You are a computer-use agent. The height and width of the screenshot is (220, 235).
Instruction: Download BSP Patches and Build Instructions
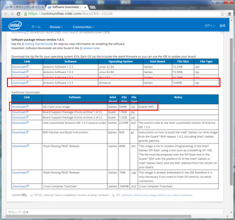[x=20, y=132]
